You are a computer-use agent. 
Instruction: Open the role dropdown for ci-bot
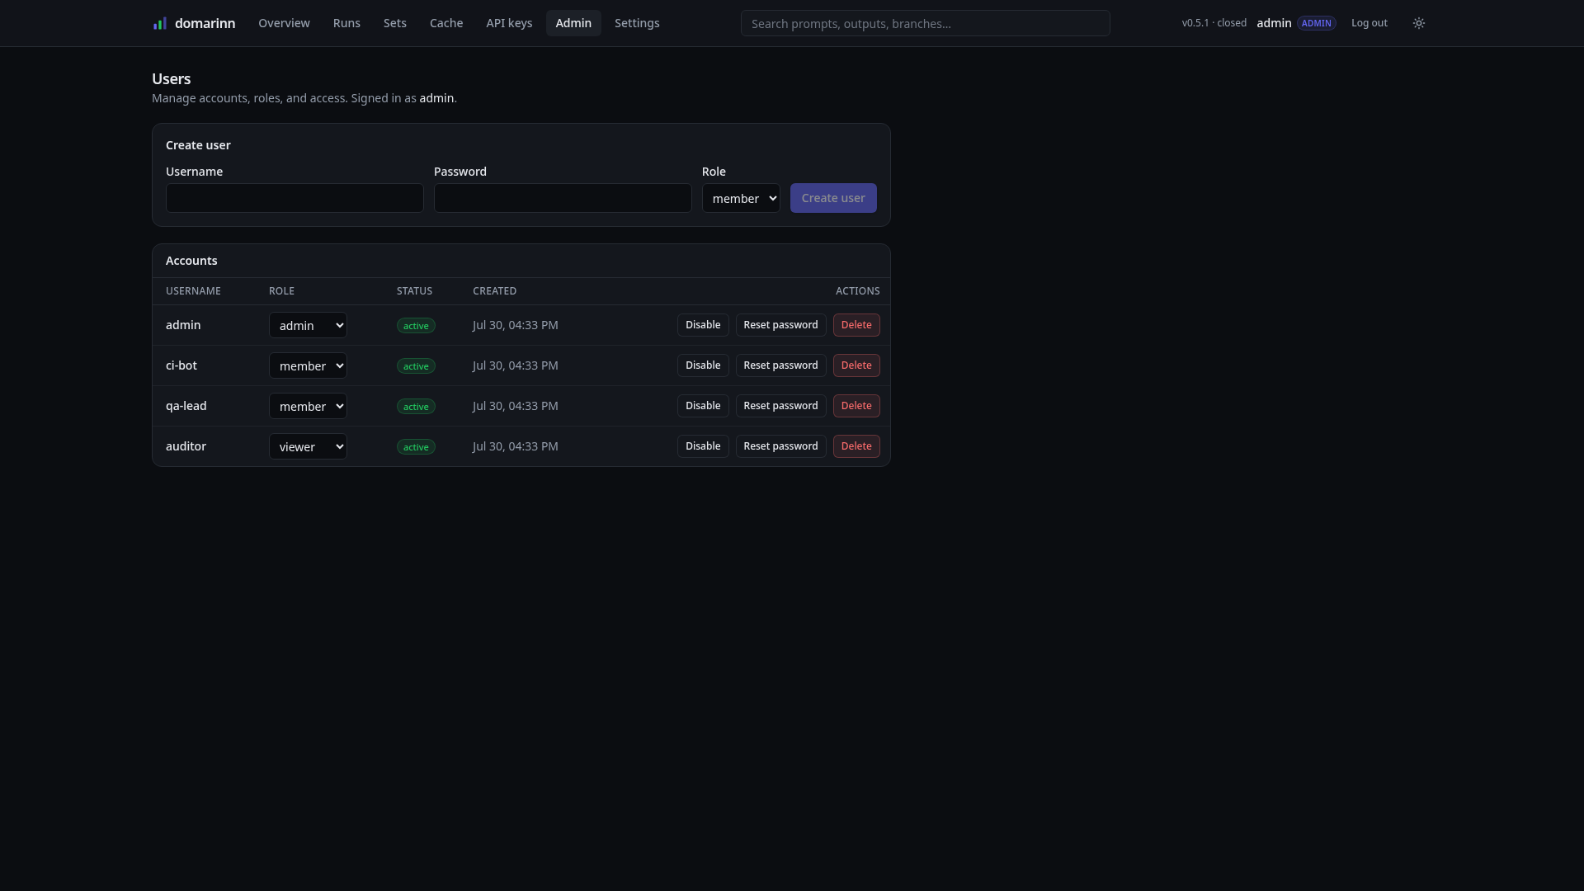[x=308, y=365]
